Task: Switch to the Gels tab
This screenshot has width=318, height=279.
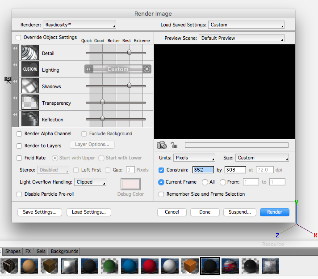Action: click(41, 251)
